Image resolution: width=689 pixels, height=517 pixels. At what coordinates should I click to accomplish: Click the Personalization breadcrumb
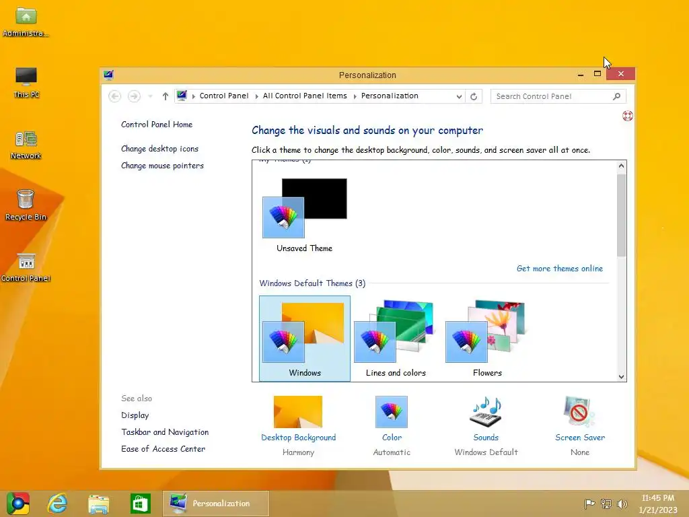coord(390,96)
